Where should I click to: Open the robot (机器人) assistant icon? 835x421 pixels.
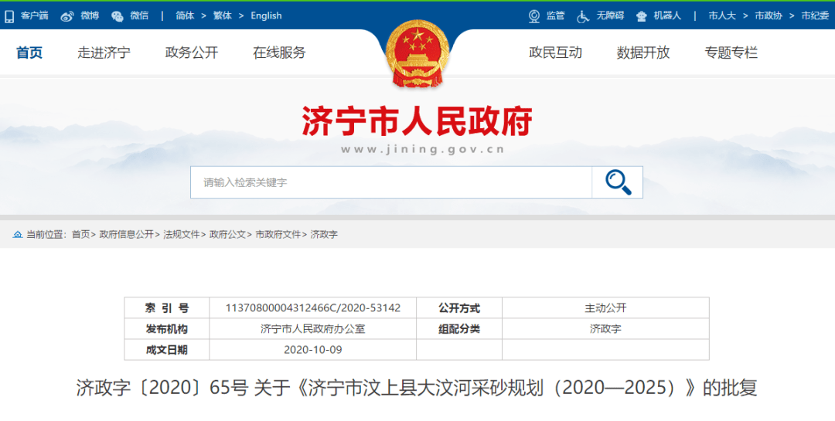(x=641, y=15)
